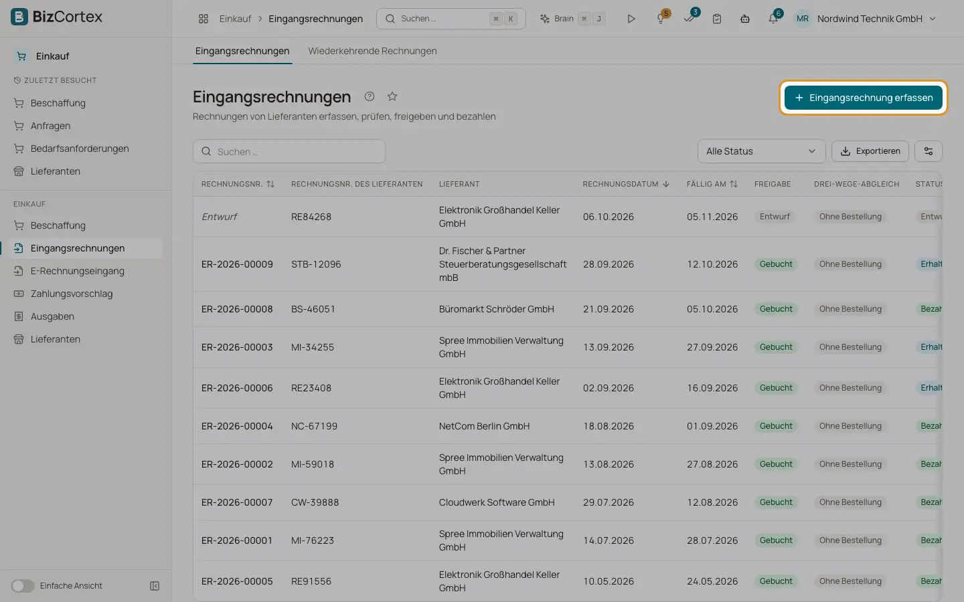Expand the Nordwind Technik GmbH company dropdown
This screenshot has width=964, height=602.
click(x=876, y=19)
